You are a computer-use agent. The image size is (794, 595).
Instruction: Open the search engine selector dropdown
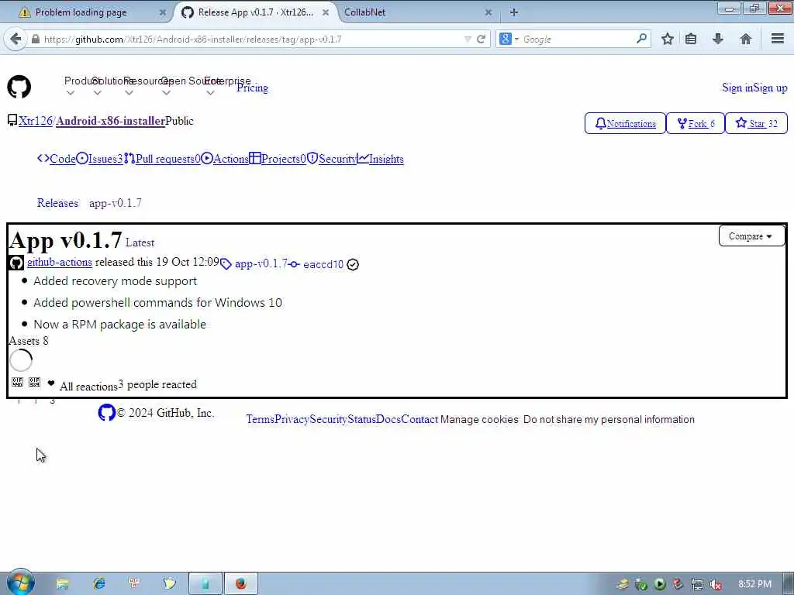click(509, 39)
